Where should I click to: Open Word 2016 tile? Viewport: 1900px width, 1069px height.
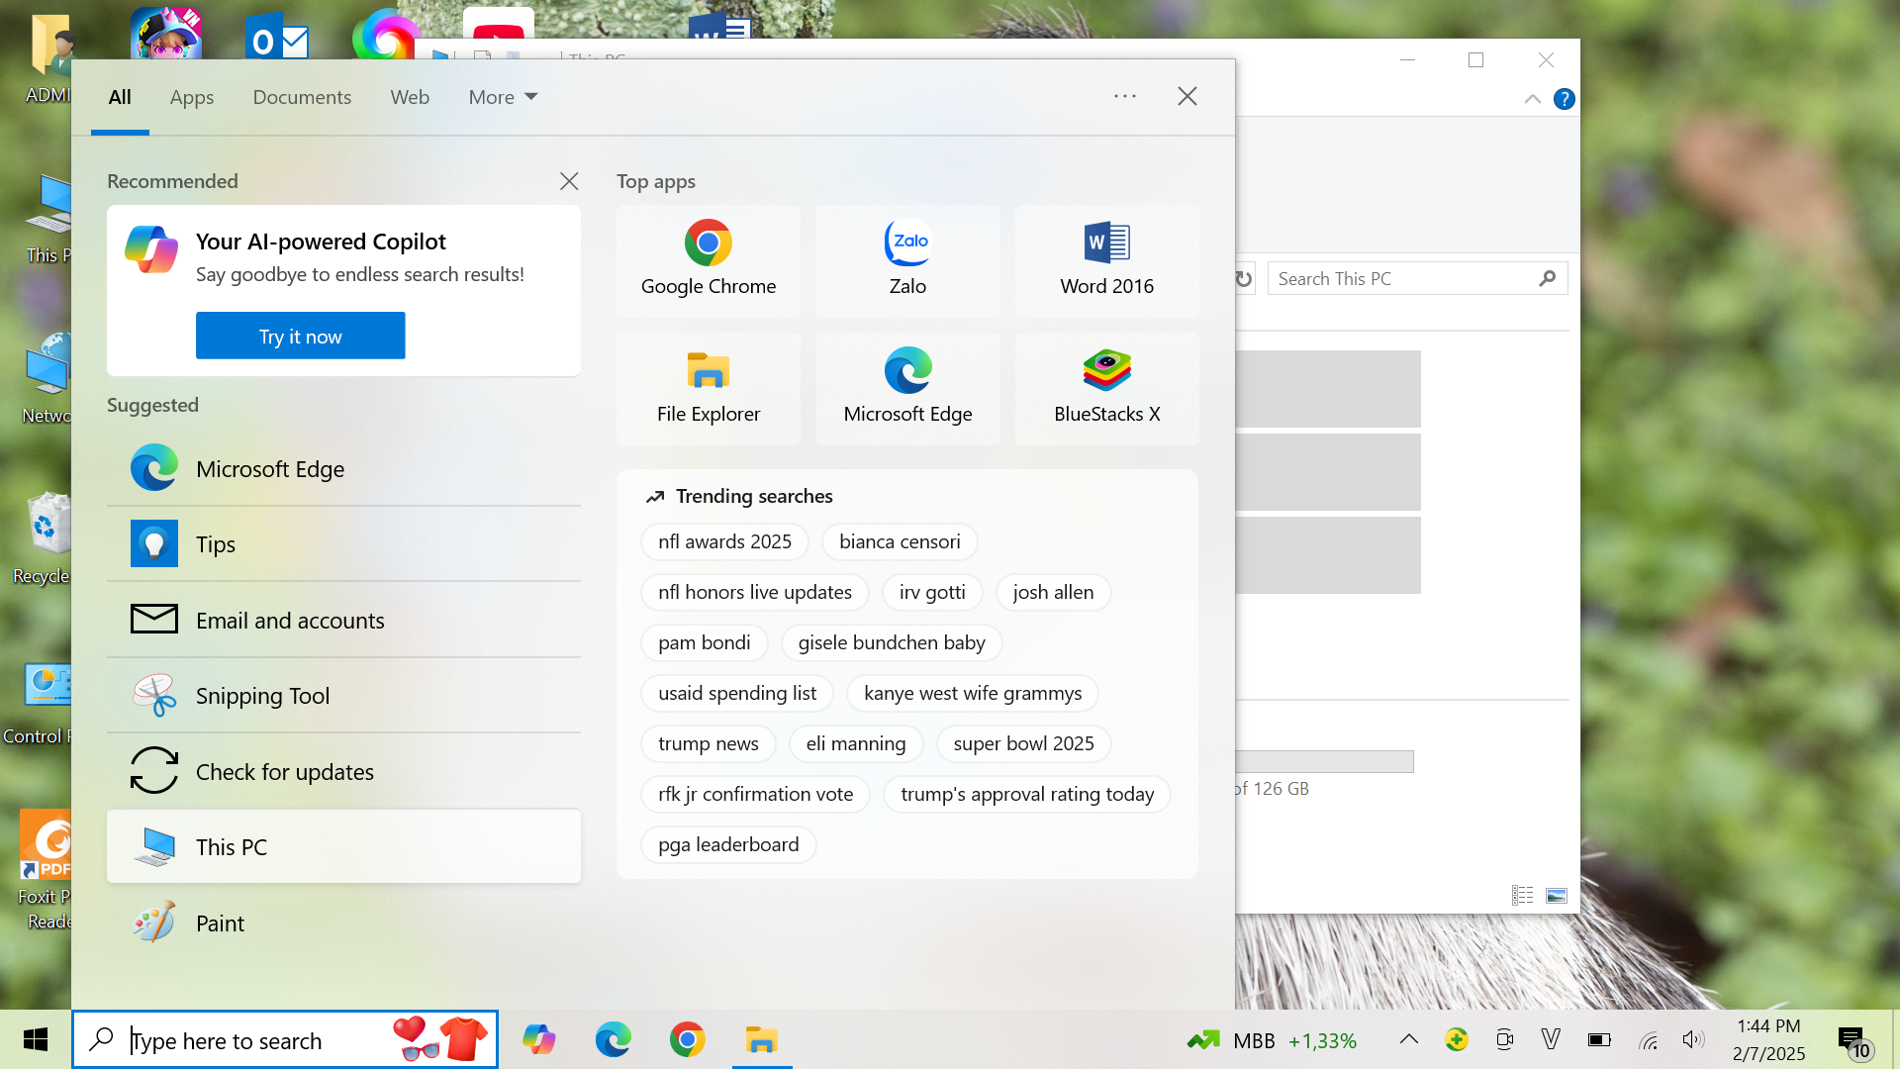[1106, 260]
